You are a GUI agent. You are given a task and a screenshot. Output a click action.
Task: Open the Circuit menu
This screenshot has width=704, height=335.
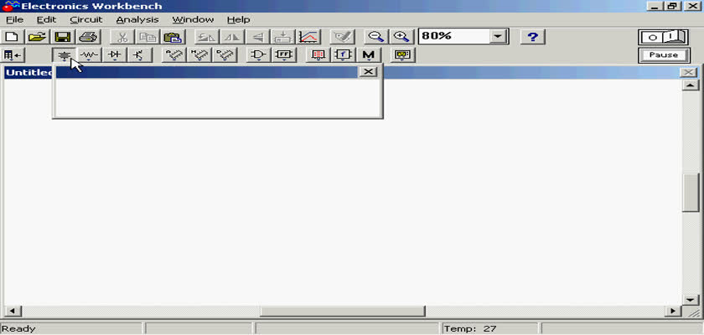[x=86, y=20]
